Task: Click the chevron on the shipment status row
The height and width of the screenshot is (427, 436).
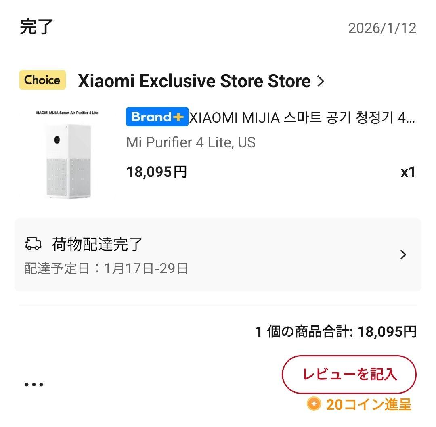Action: [x=402, y=254]
